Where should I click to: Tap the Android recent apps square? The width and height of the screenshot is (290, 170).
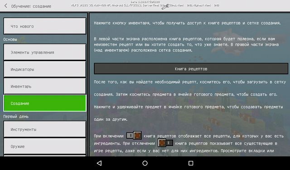pos(191,163)
